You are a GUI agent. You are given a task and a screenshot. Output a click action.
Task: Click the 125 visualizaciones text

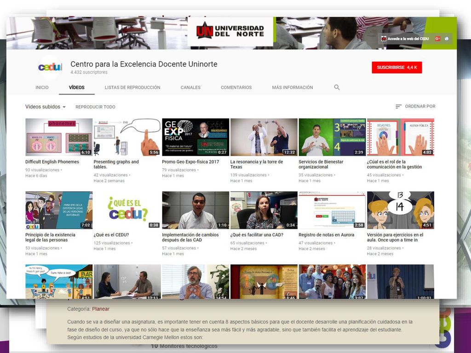click(112, 243)
